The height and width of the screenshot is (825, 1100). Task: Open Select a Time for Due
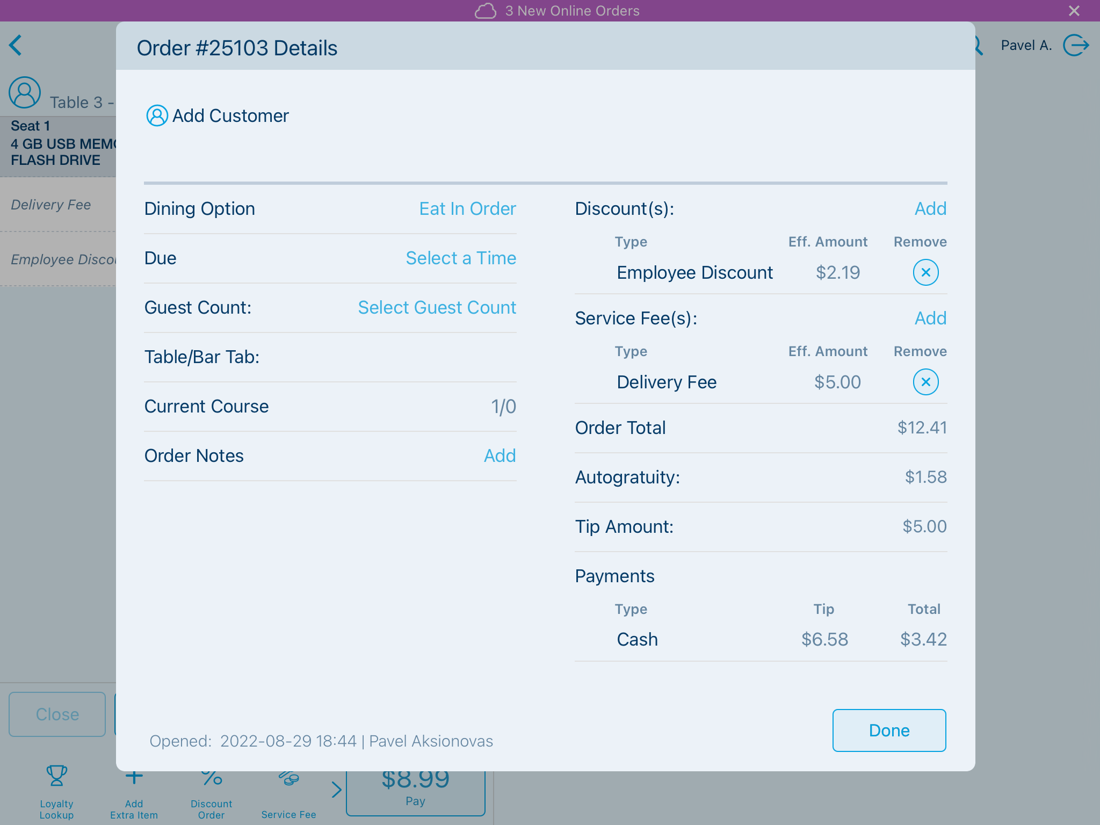(460, 258)
